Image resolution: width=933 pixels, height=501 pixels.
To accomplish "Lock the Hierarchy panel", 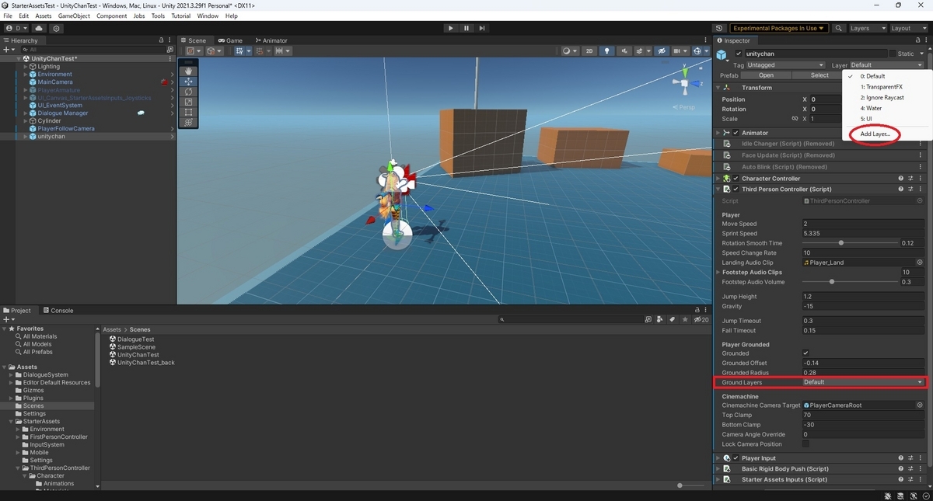I will (x=162, y=40).
